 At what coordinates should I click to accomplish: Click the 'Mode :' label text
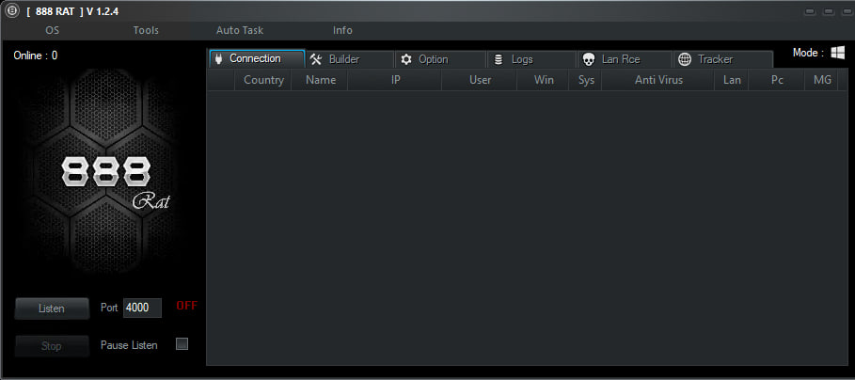808,53
